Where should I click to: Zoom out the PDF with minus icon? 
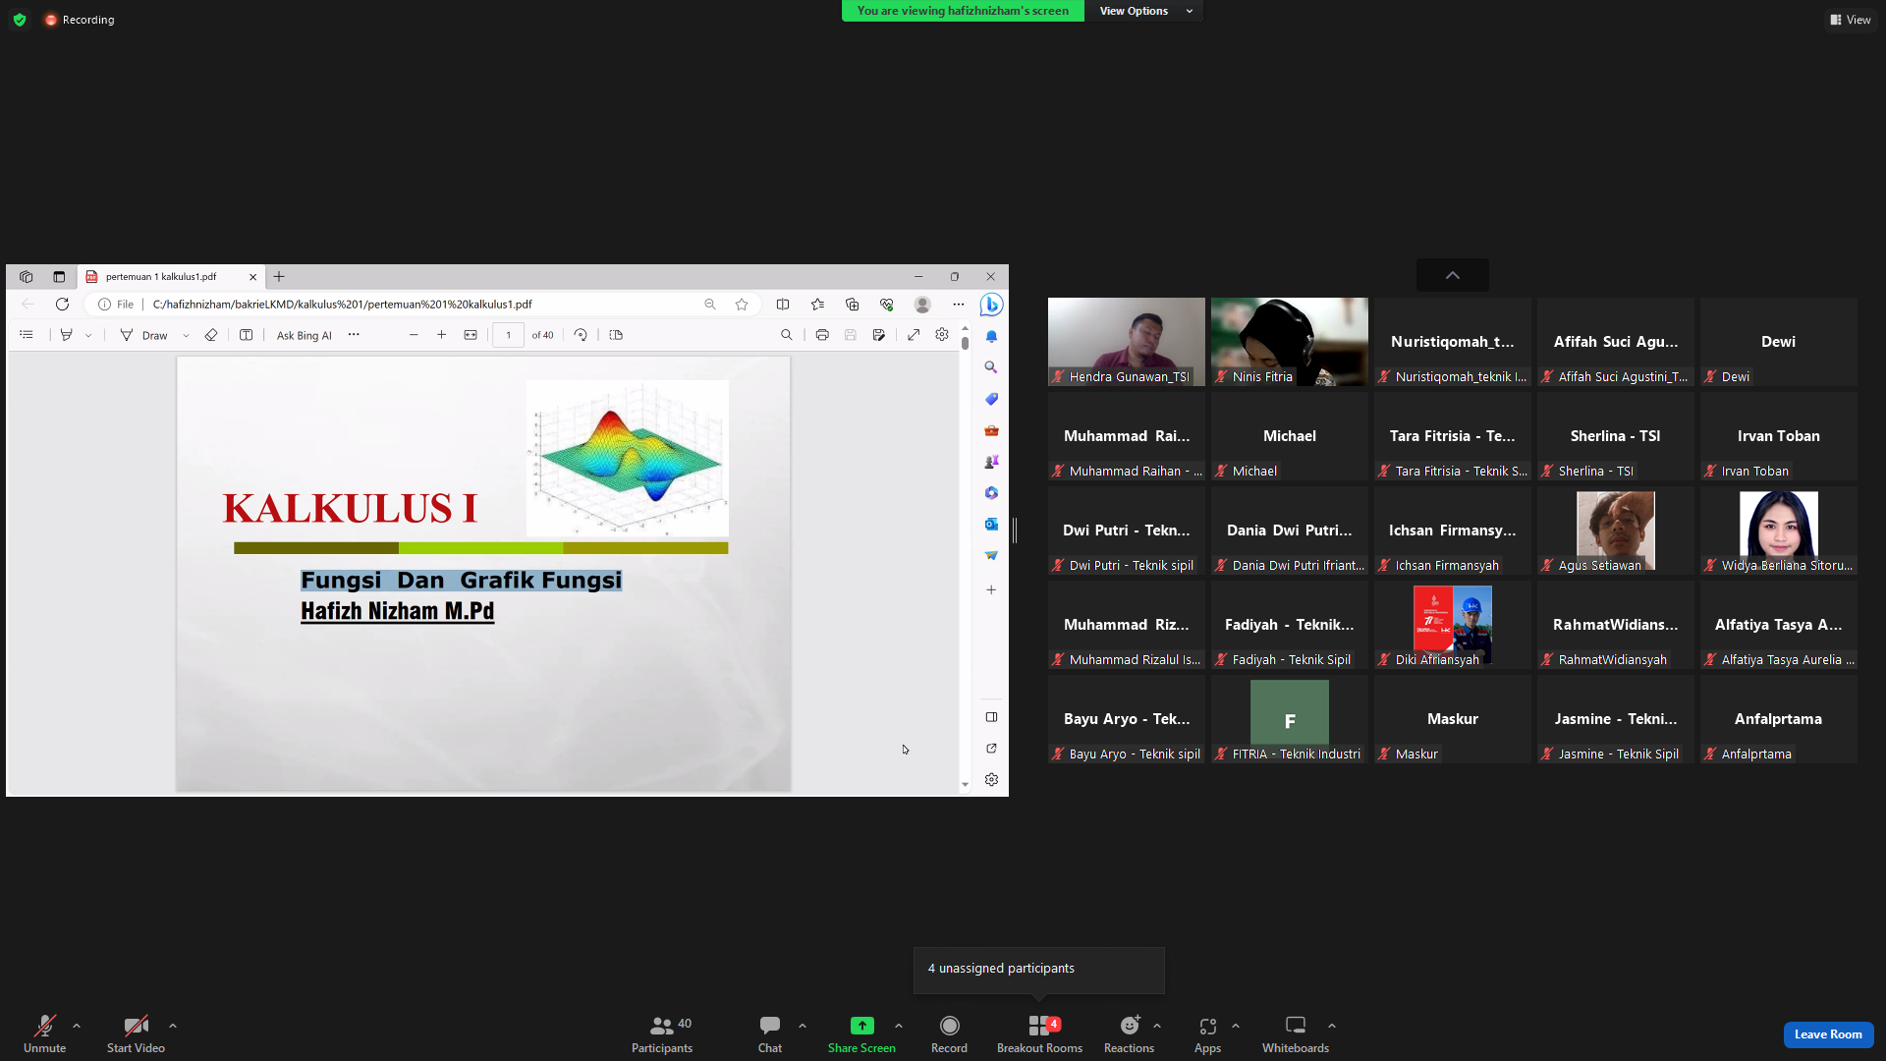414,335
